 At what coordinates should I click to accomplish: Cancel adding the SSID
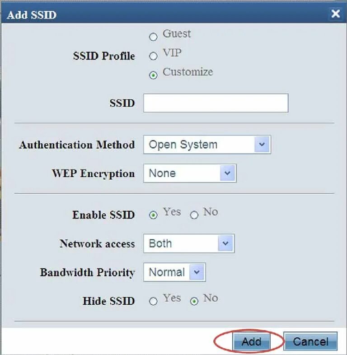tap(310, 341)
